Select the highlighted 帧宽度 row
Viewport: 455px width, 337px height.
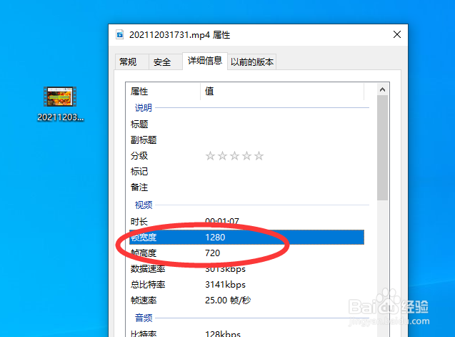[246, 238]
